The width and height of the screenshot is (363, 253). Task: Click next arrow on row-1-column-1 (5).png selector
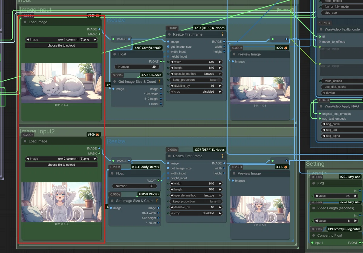pyautogui.click(x=95, y=40)
